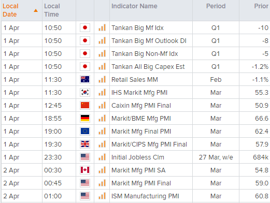Click Japan flag icon for Tankan Big Mf Idx
270x203 pixels.
coord(85,27)
